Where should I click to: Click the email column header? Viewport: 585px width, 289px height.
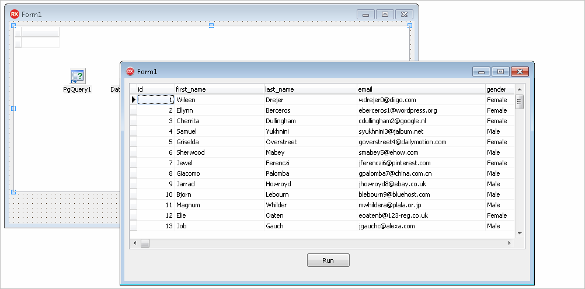click(x=421, y=89)
